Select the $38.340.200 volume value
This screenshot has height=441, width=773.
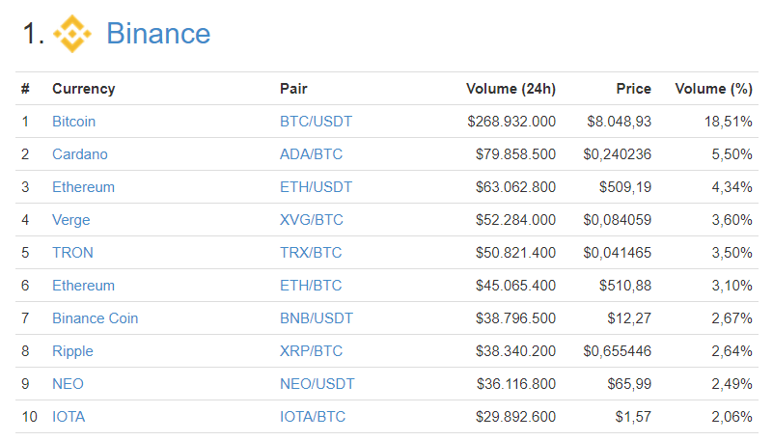click(x=515, y=351)
